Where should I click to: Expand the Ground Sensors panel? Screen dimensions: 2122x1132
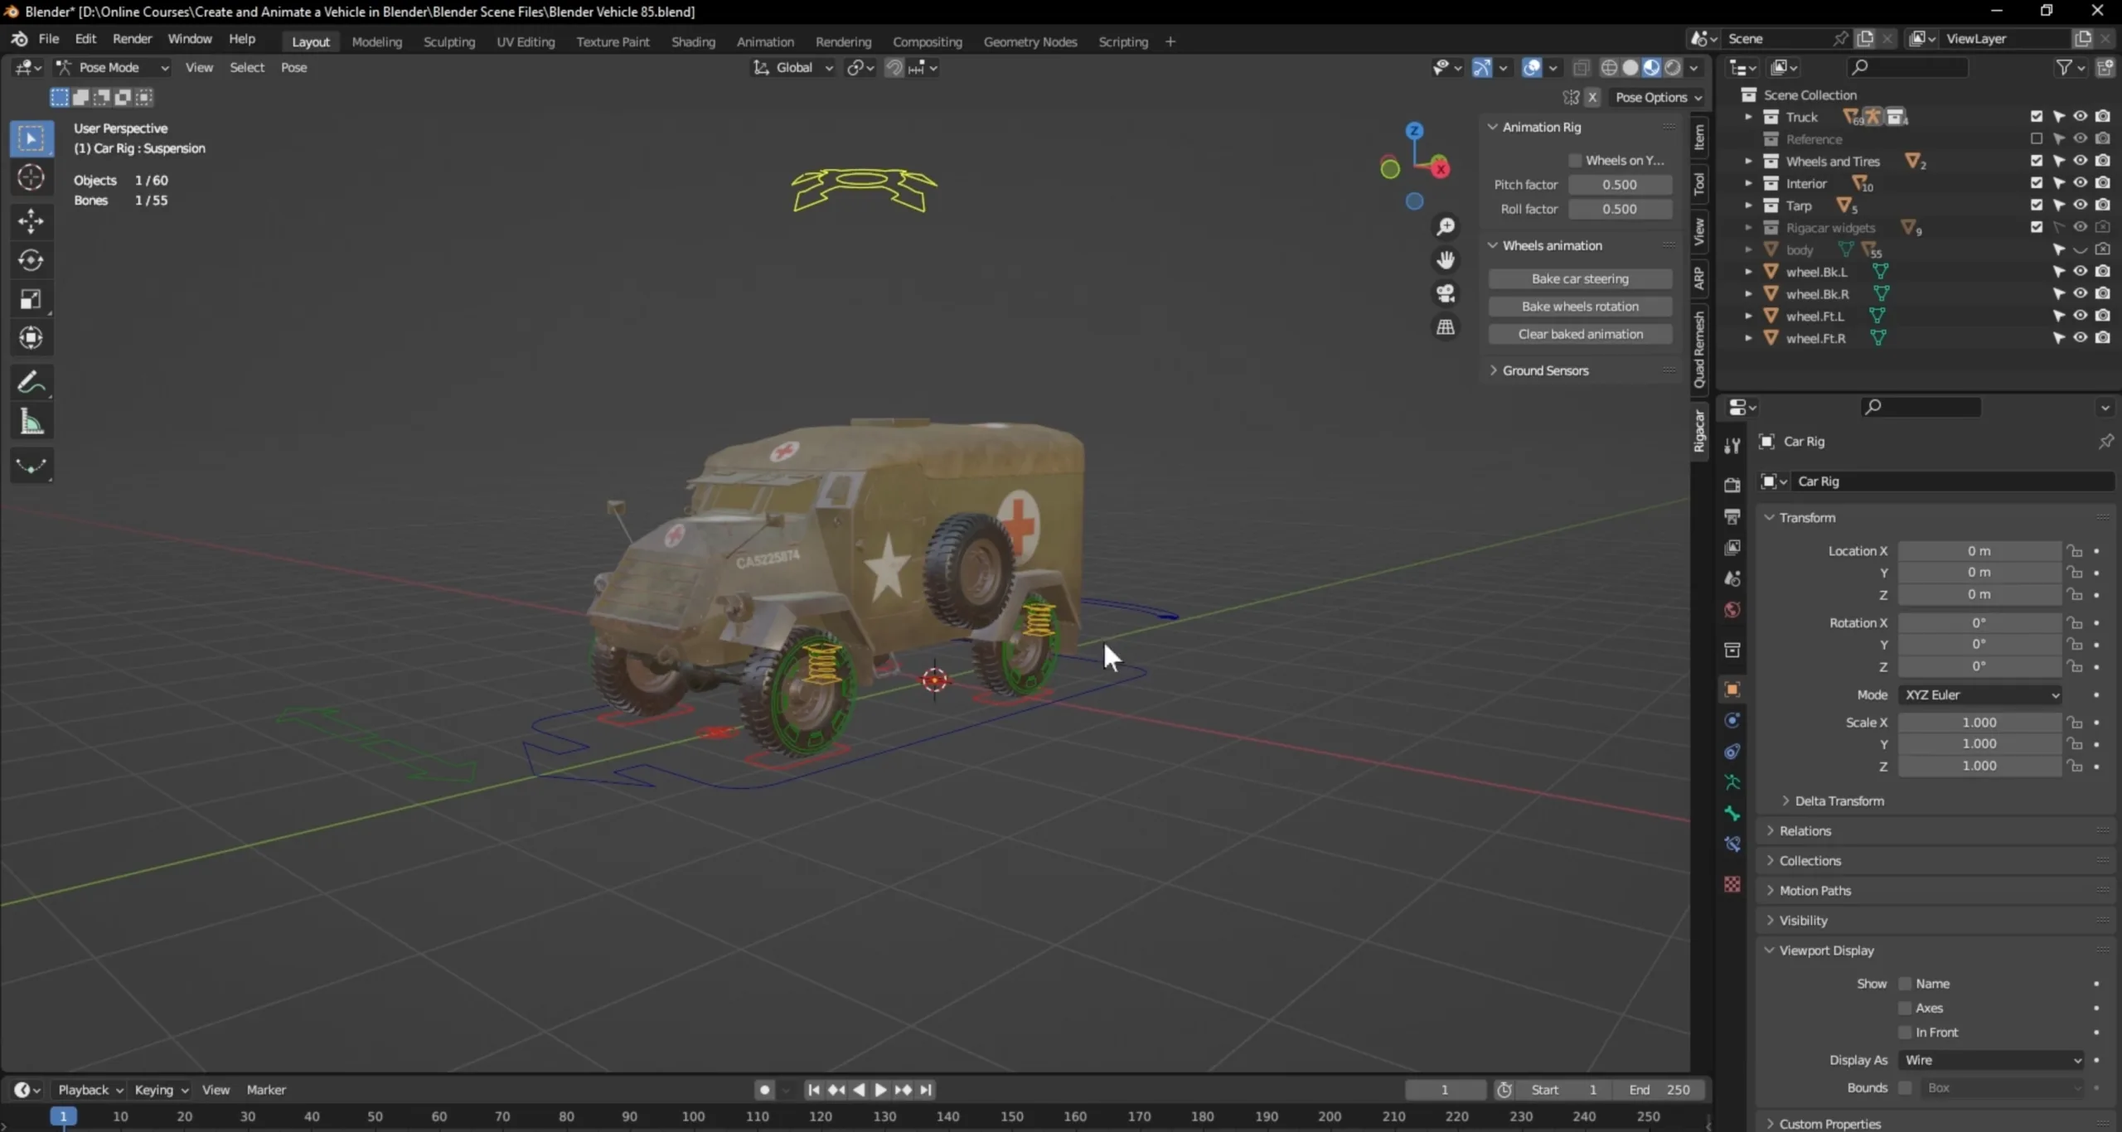coord(1544,370)
